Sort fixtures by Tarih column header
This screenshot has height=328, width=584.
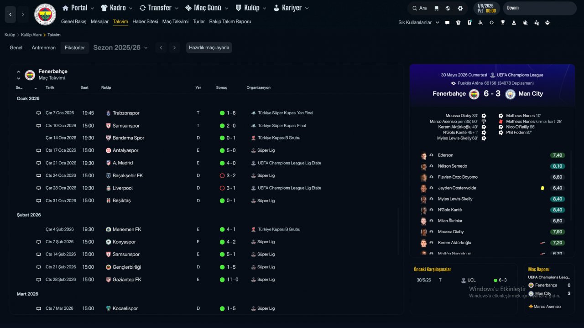(50, 87)
